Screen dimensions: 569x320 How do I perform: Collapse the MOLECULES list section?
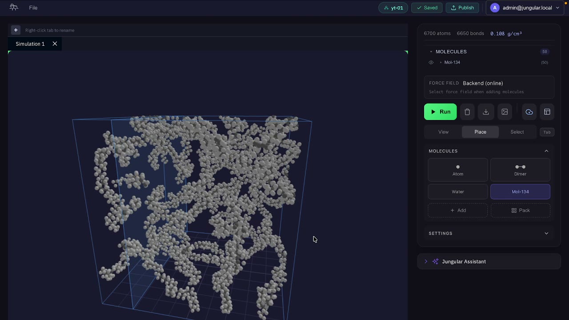pyautogui.click(x=431, y=52)
